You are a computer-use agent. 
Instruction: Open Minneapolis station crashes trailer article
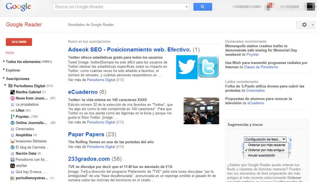click(261, 50)
